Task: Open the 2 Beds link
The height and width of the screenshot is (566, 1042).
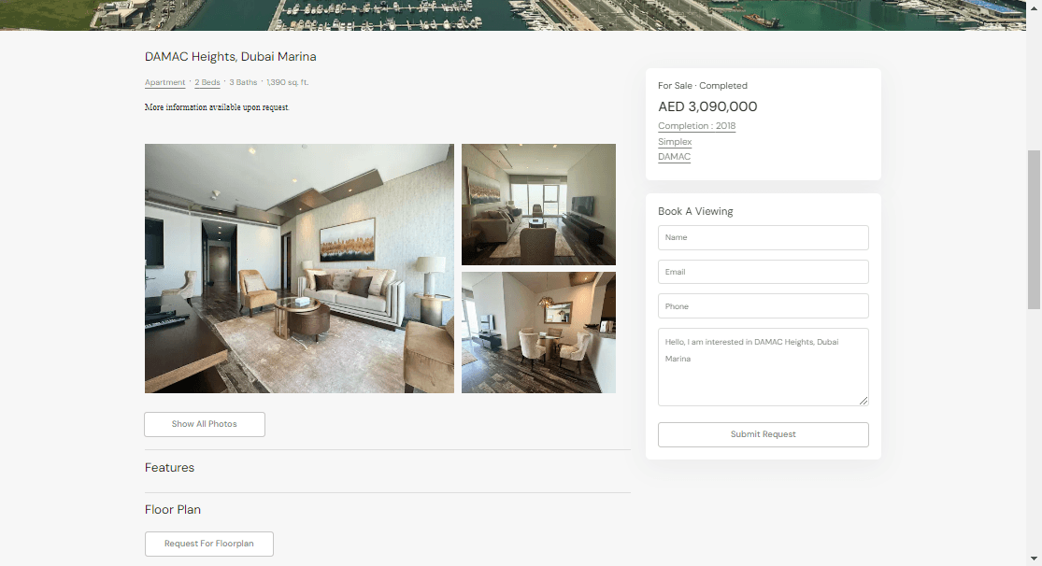Action: coord(207,82)
